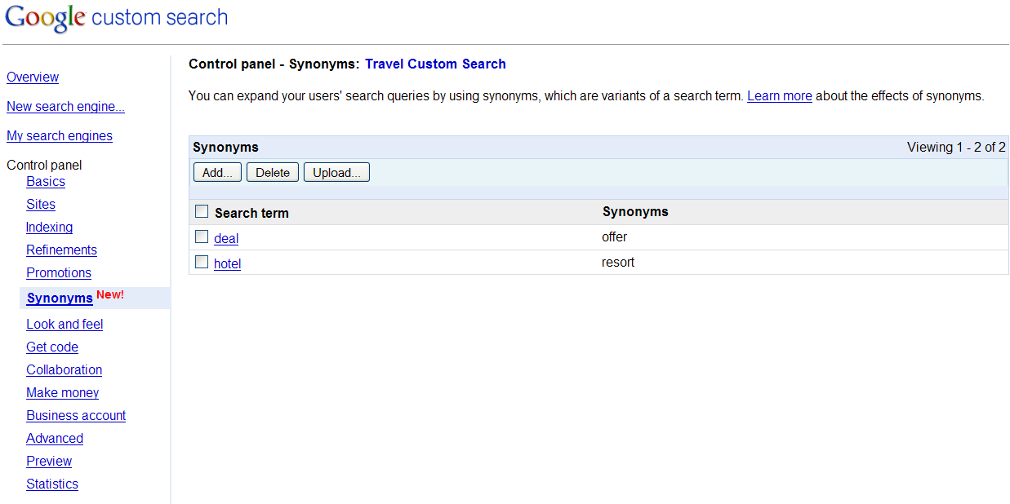1010x504 pixels.
Task: Open the Indexing settings
Action: pos(49,227)
